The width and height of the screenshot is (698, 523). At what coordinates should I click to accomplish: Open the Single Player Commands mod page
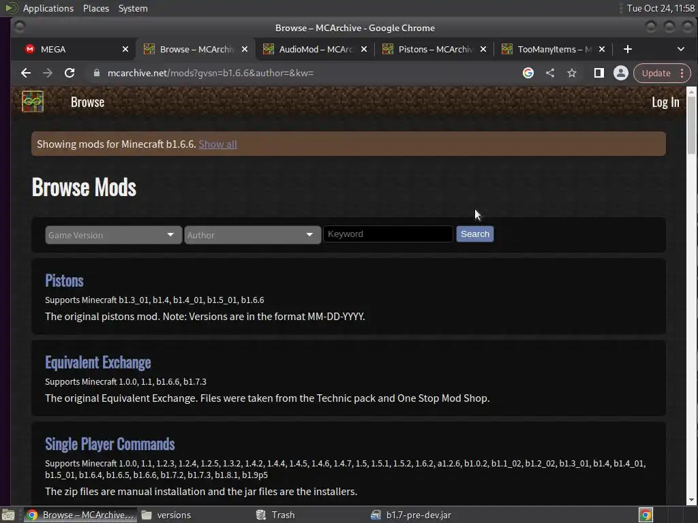[x=110, y=444]
